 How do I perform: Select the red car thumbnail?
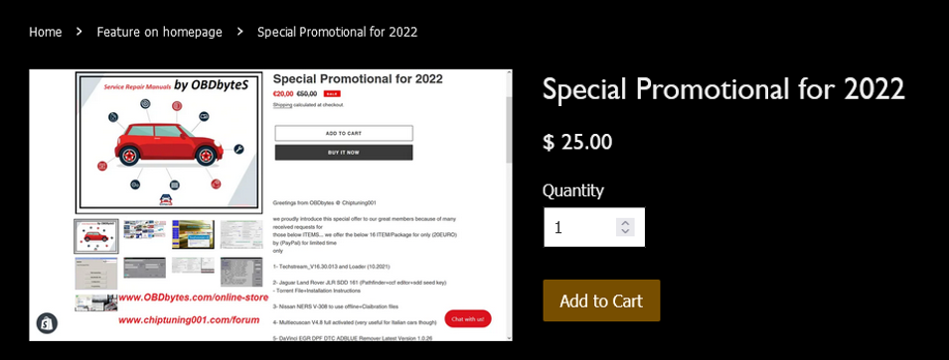[96, 236]
